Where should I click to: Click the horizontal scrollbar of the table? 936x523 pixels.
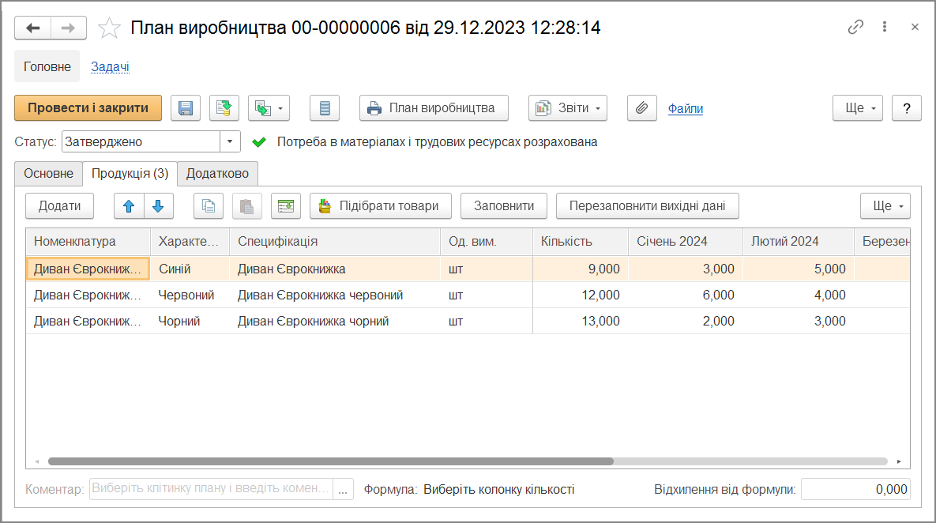tap(330, 461)
